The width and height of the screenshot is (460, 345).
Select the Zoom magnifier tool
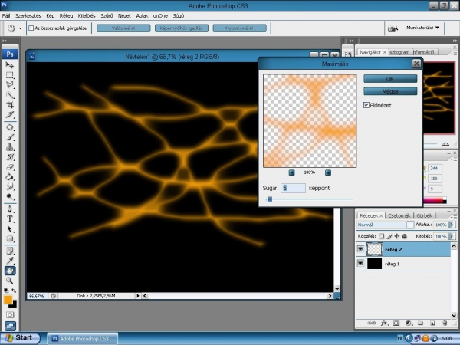[10, 281]
